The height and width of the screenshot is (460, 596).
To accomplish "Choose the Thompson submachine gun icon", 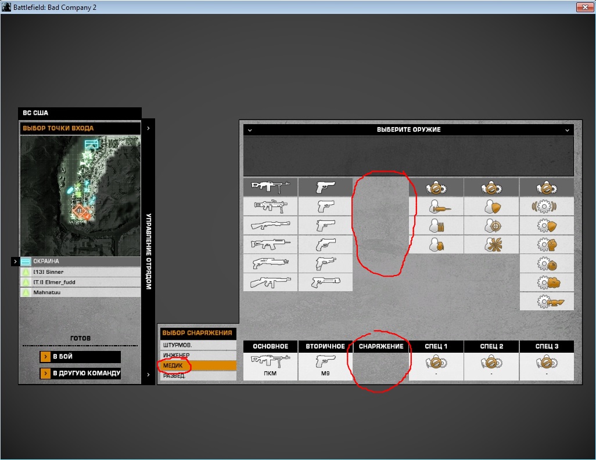I will click(270, 282).
